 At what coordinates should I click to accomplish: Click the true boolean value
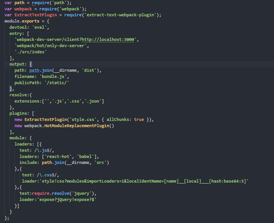pyautogui.click(x=139, y=120)
